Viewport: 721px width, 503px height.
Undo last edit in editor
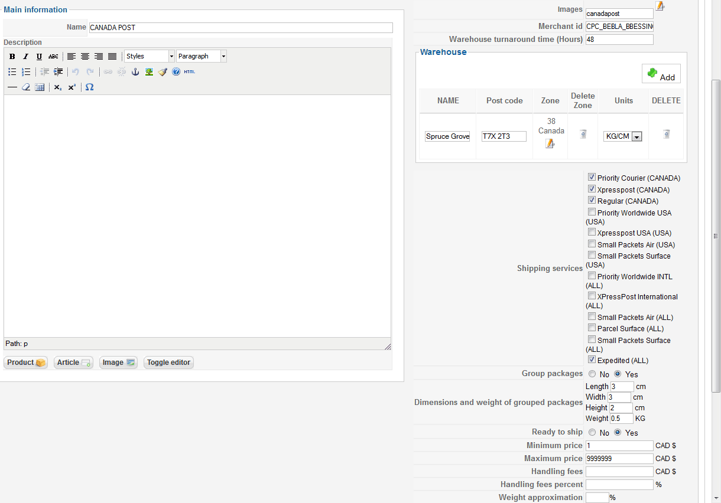click(x=76, y=71)
